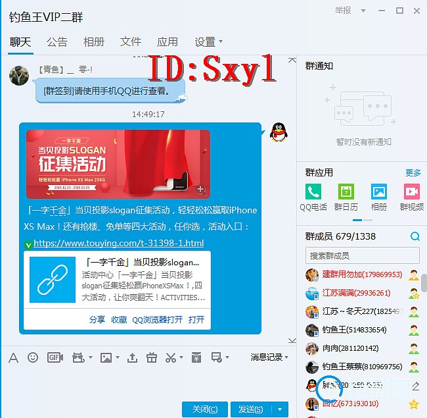Launch QQ电话 group app
Viewport: 427px width, 418px height.
(313, 192)
